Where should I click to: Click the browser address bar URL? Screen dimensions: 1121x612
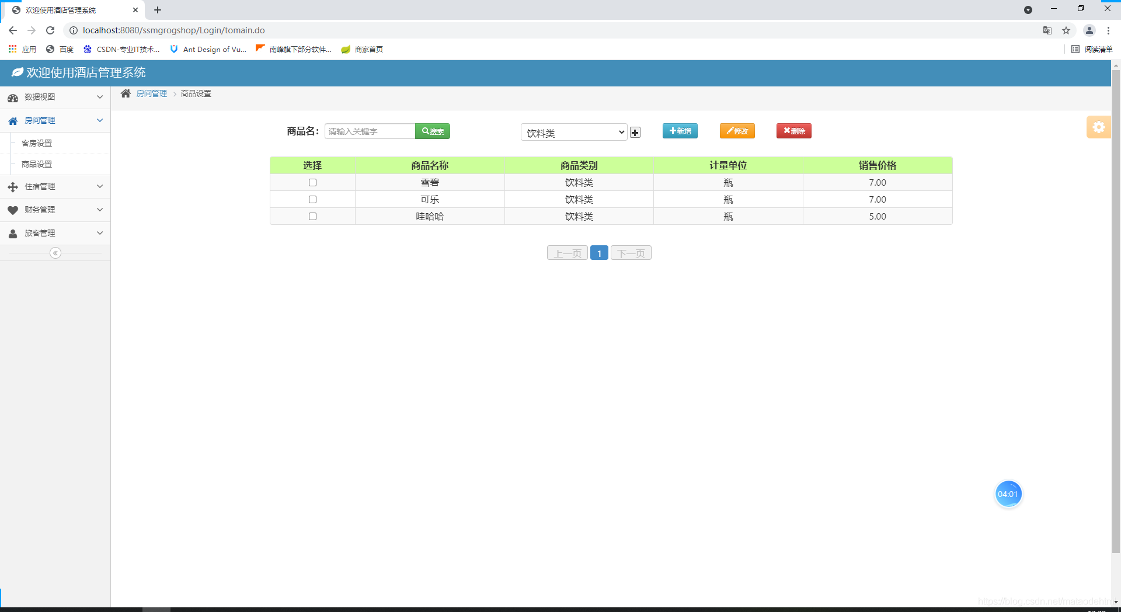tap(174, 30)
